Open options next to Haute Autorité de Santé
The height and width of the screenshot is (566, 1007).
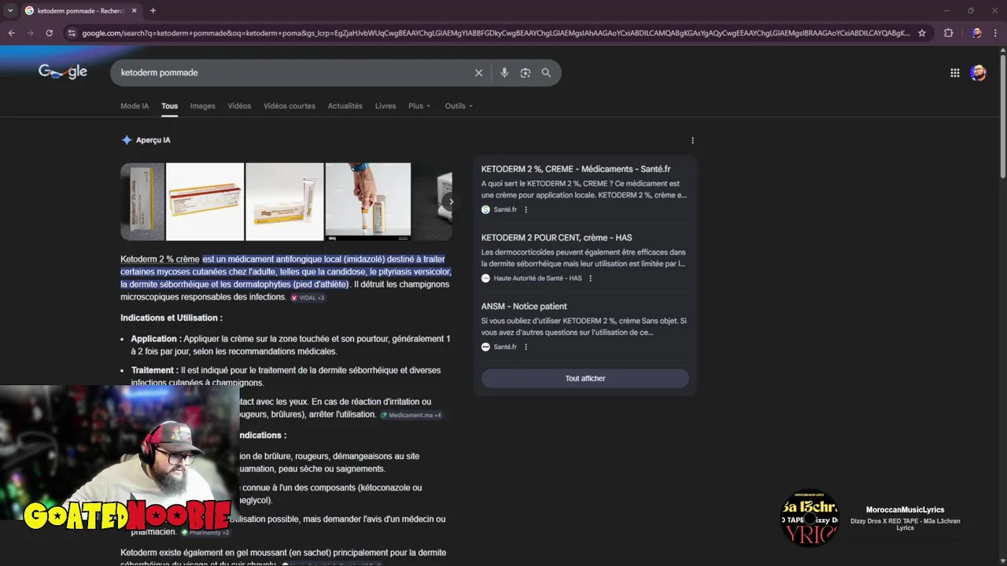click(x=590, y=278)
